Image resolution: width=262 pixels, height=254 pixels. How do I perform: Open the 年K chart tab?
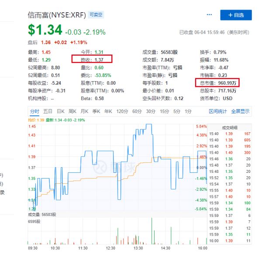(x=109, y=111)
